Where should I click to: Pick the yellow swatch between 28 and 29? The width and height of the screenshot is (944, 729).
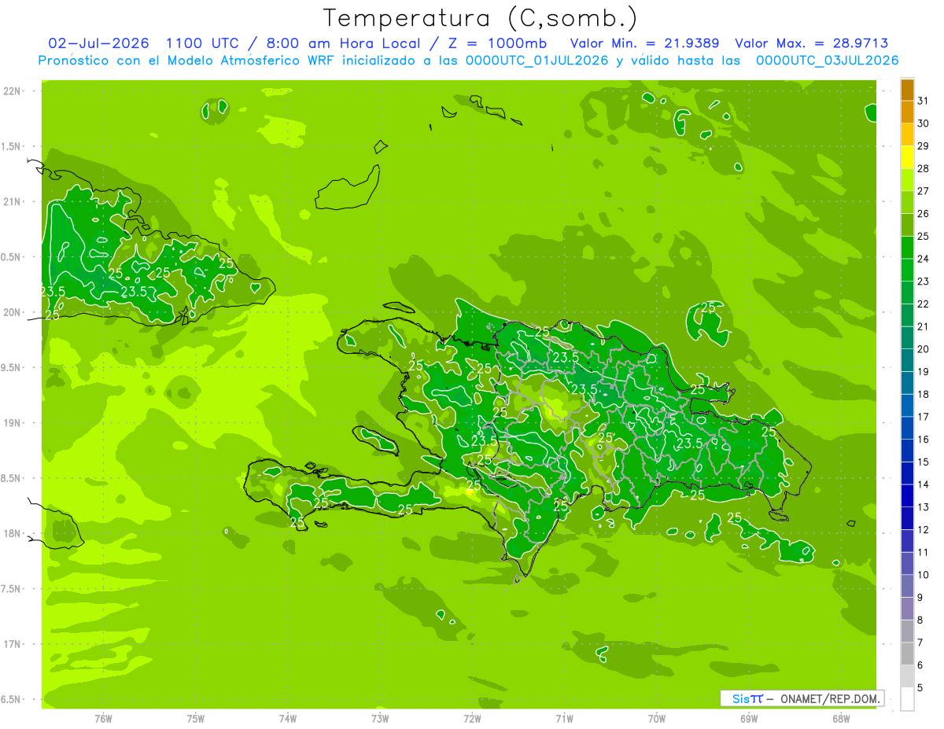click(x=907, y=157)
